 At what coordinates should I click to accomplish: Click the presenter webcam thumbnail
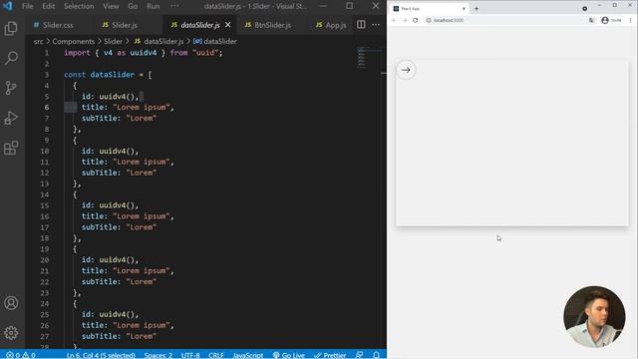594,317
